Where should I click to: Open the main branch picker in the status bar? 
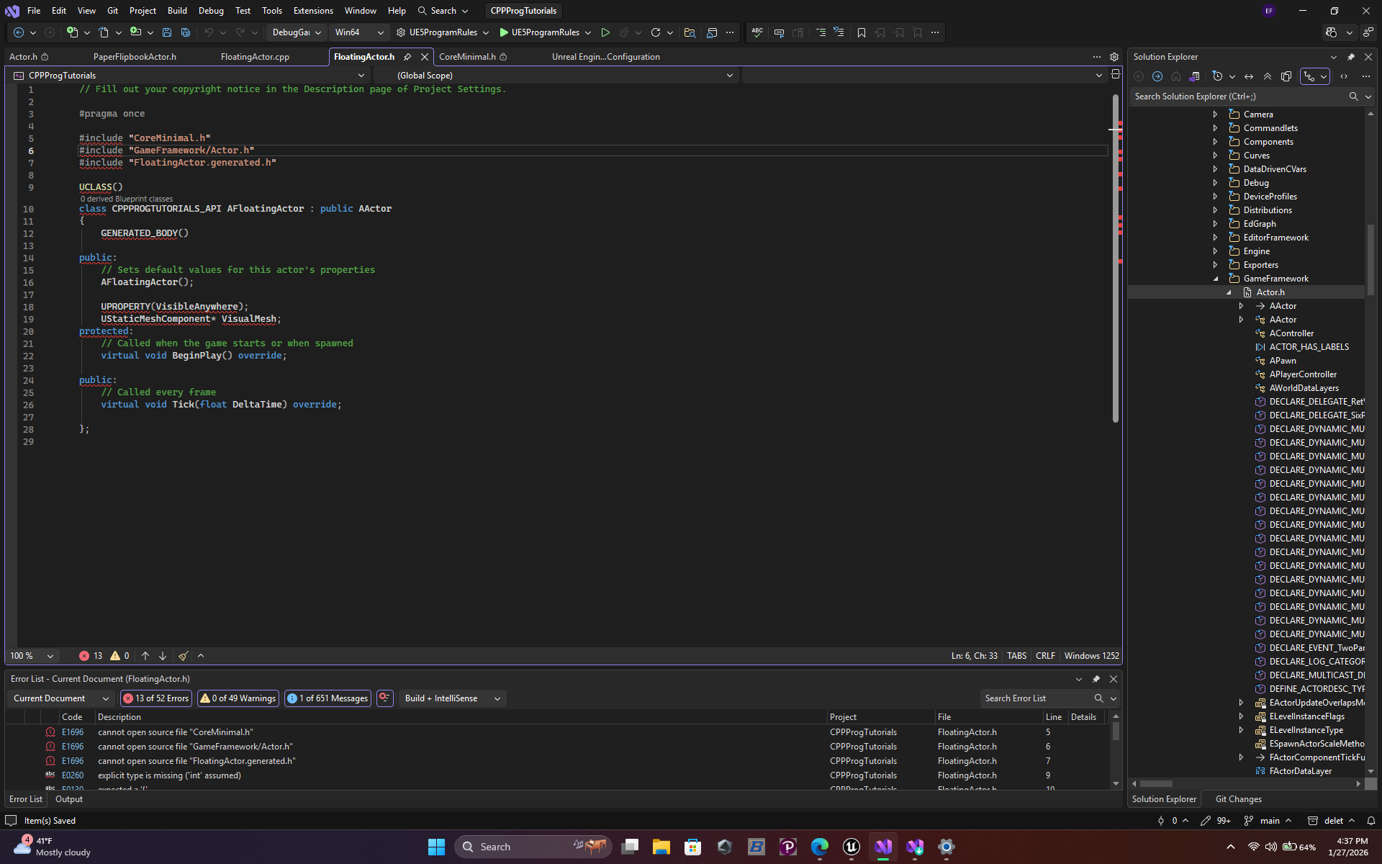tap(1268, 820)
